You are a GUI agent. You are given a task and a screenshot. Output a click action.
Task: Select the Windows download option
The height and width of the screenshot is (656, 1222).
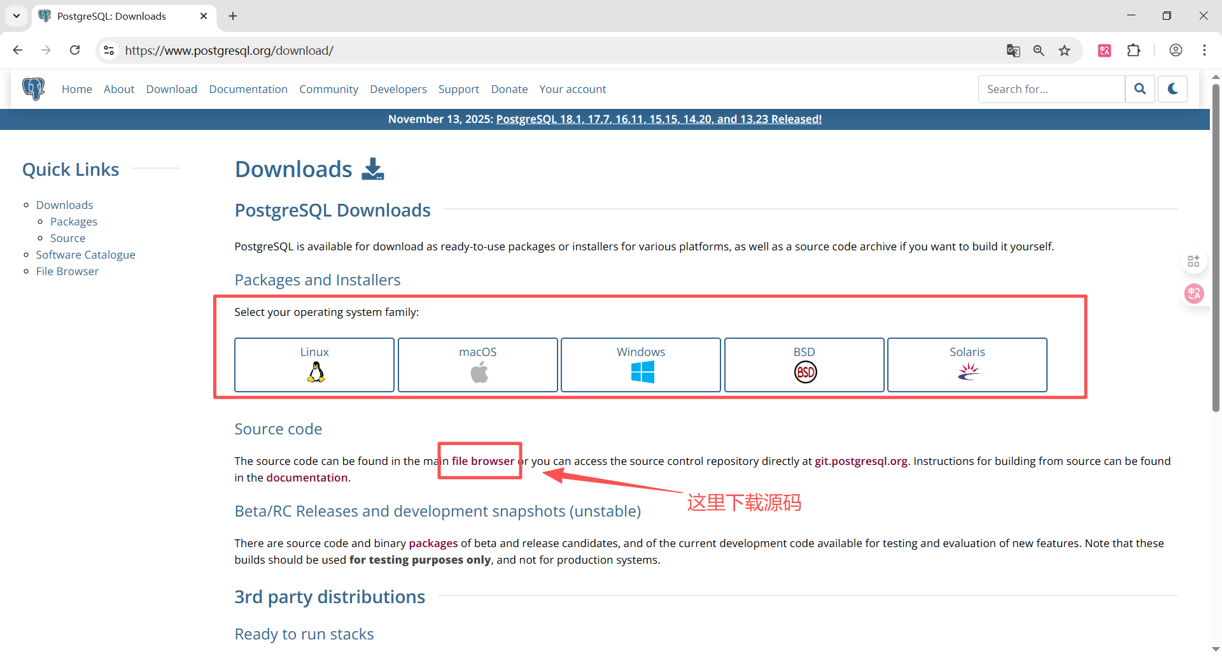tap(640, 365)
